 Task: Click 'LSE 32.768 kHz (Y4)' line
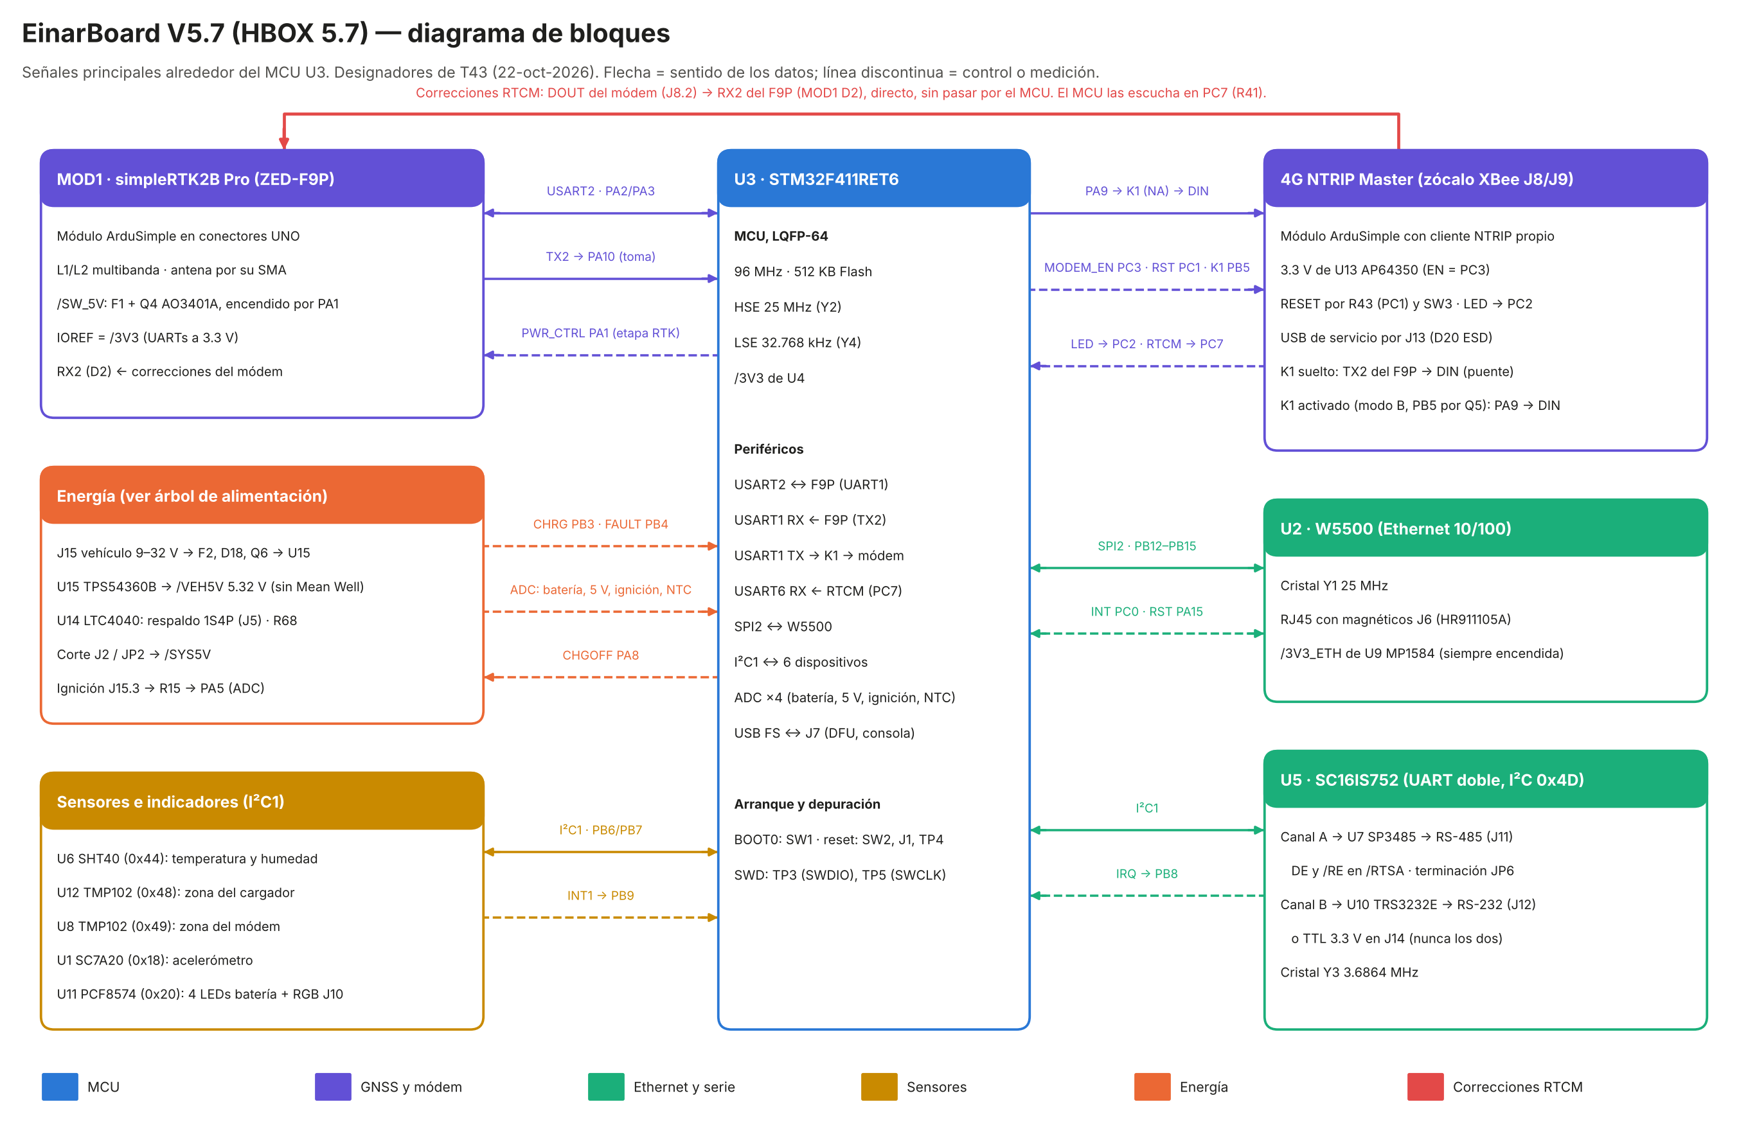pos(797,342)
